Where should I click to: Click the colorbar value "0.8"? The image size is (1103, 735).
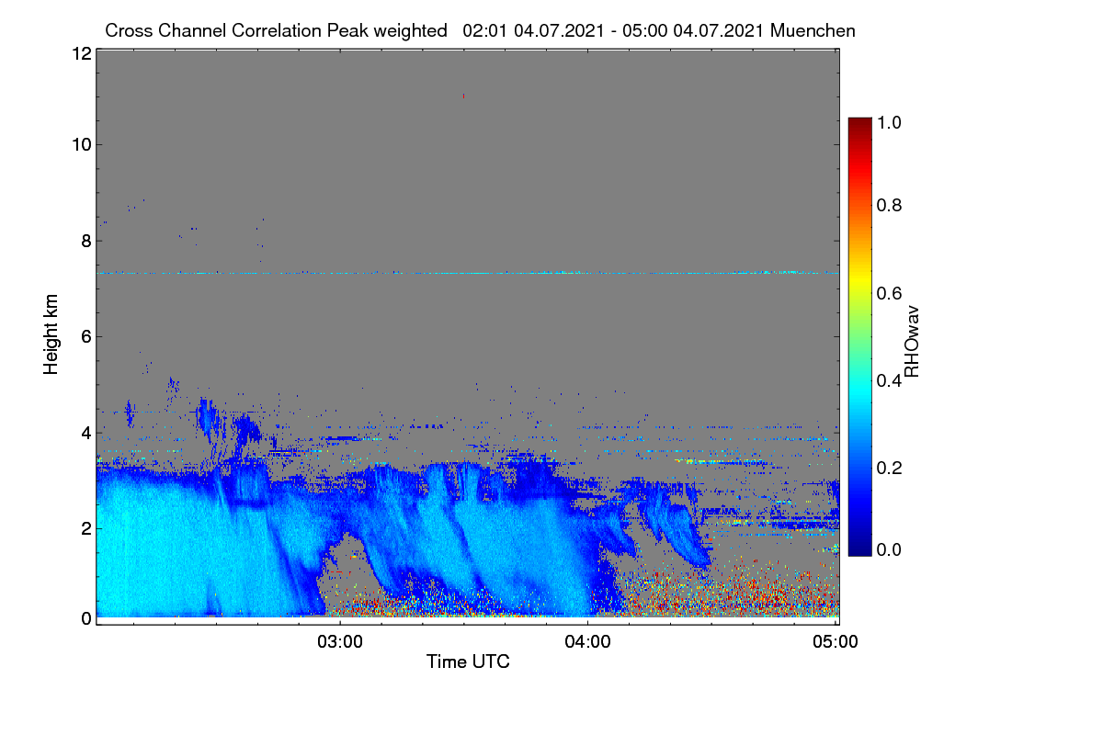(x=888, y=205)
